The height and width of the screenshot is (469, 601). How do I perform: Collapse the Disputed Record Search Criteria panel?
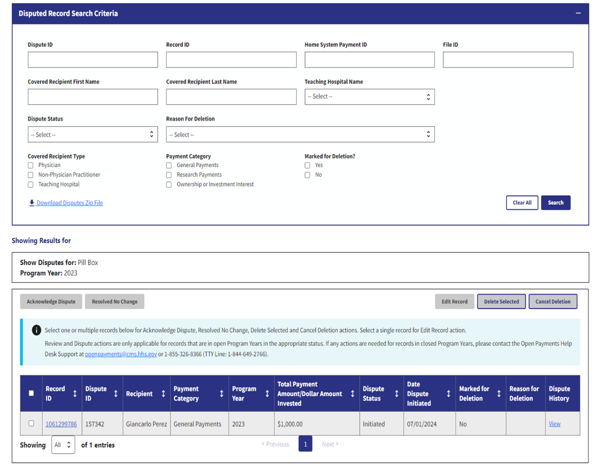click(x=578, y=13)
